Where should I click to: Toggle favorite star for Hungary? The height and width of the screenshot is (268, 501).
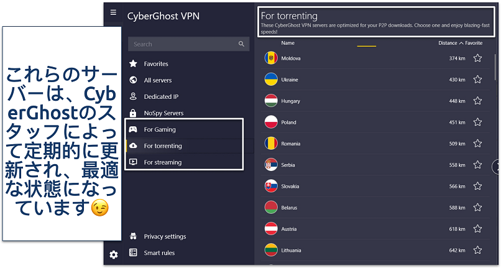477,101
